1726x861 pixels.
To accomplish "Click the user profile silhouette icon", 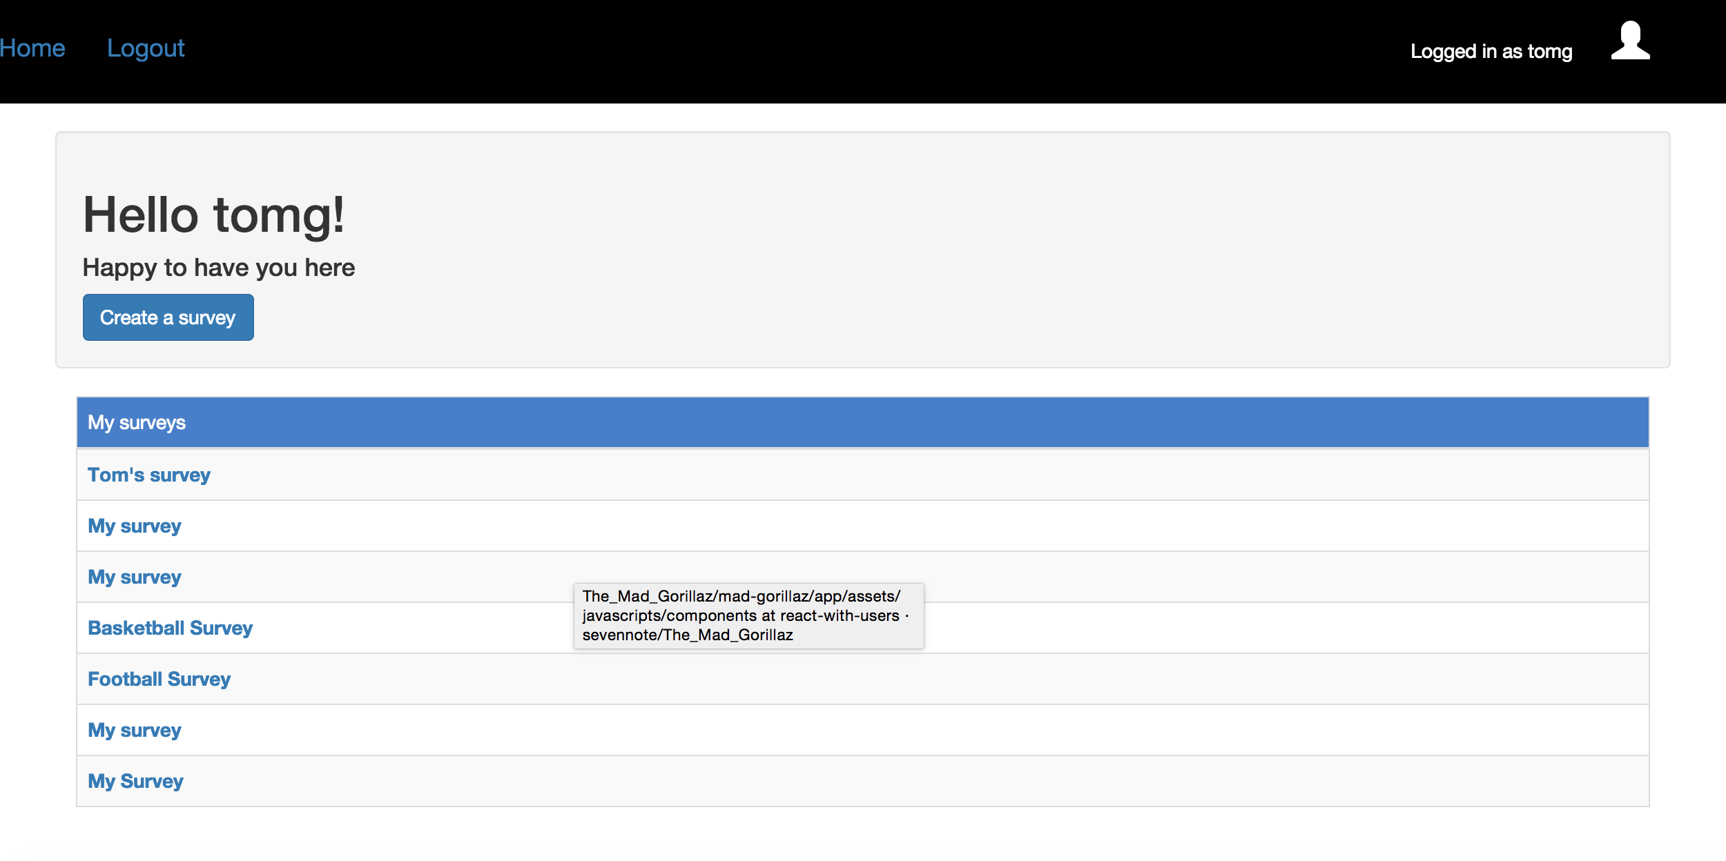I will [1630, 41].
